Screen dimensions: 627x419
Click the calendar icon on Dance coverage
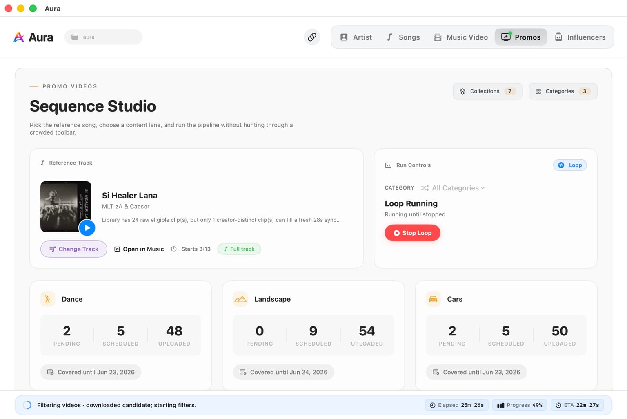click(51, 372)
